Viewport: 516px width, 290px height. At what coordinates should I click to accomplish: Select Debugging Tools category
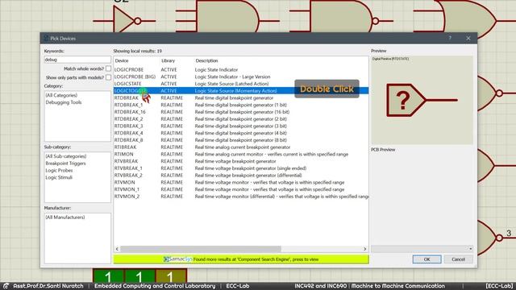click(64, 102)
